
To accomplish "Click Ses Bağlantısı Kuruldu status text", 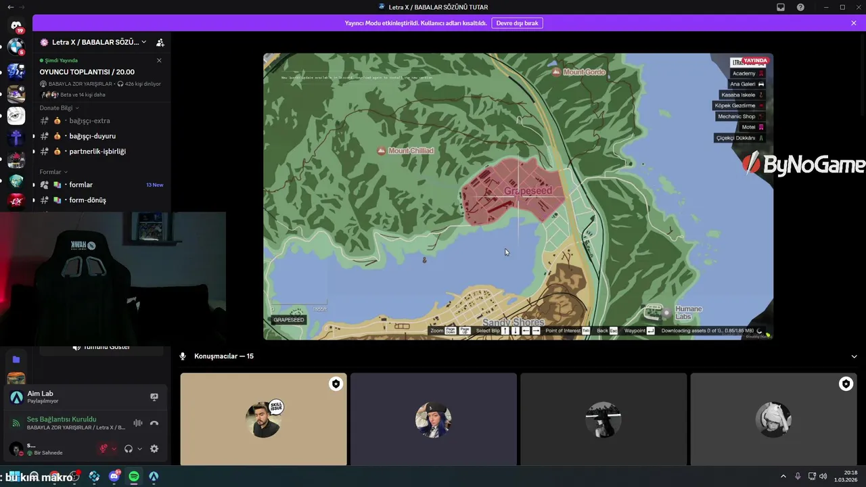I will (x=62, y=419).
